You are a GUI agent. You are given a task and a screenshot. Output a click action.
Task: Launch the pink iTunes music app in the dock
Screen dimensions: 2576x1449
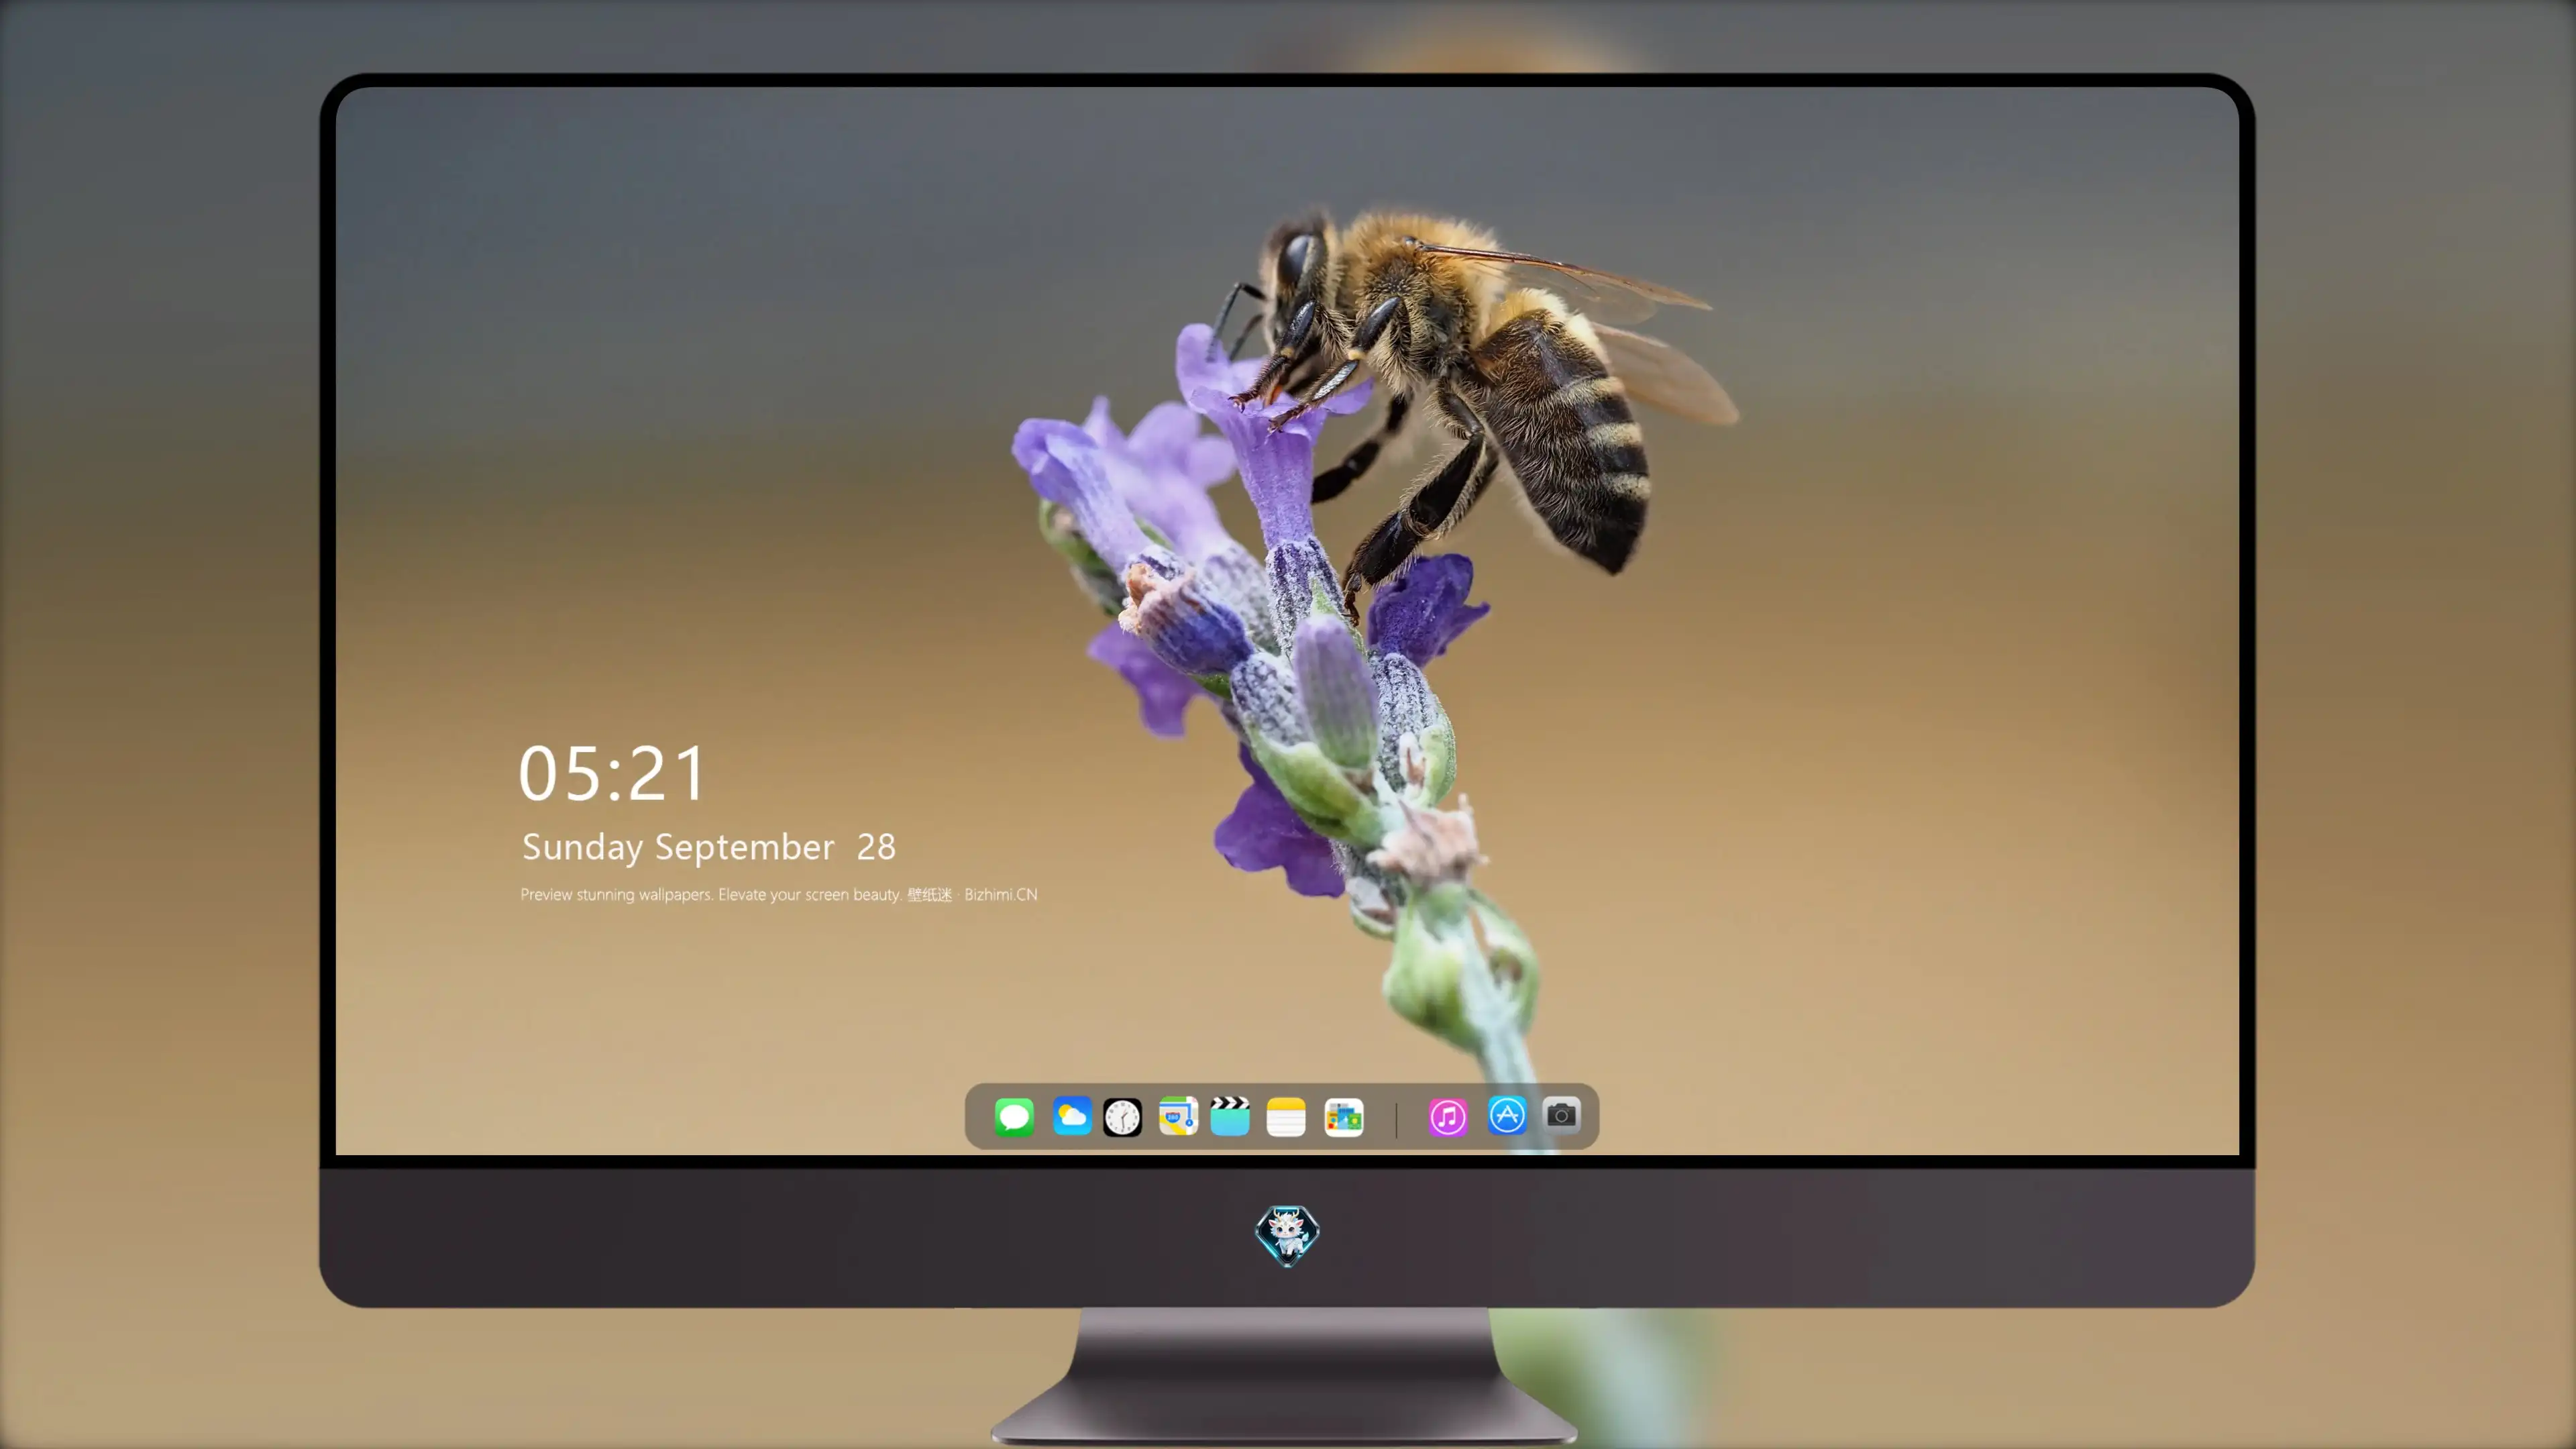pos(1448,1117)
